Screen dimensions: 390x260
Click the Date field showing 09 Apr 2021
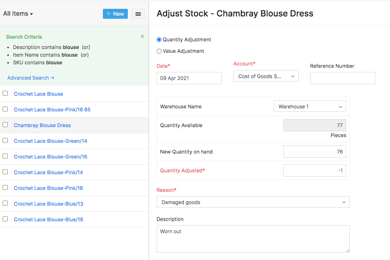(x=189, y=78)
